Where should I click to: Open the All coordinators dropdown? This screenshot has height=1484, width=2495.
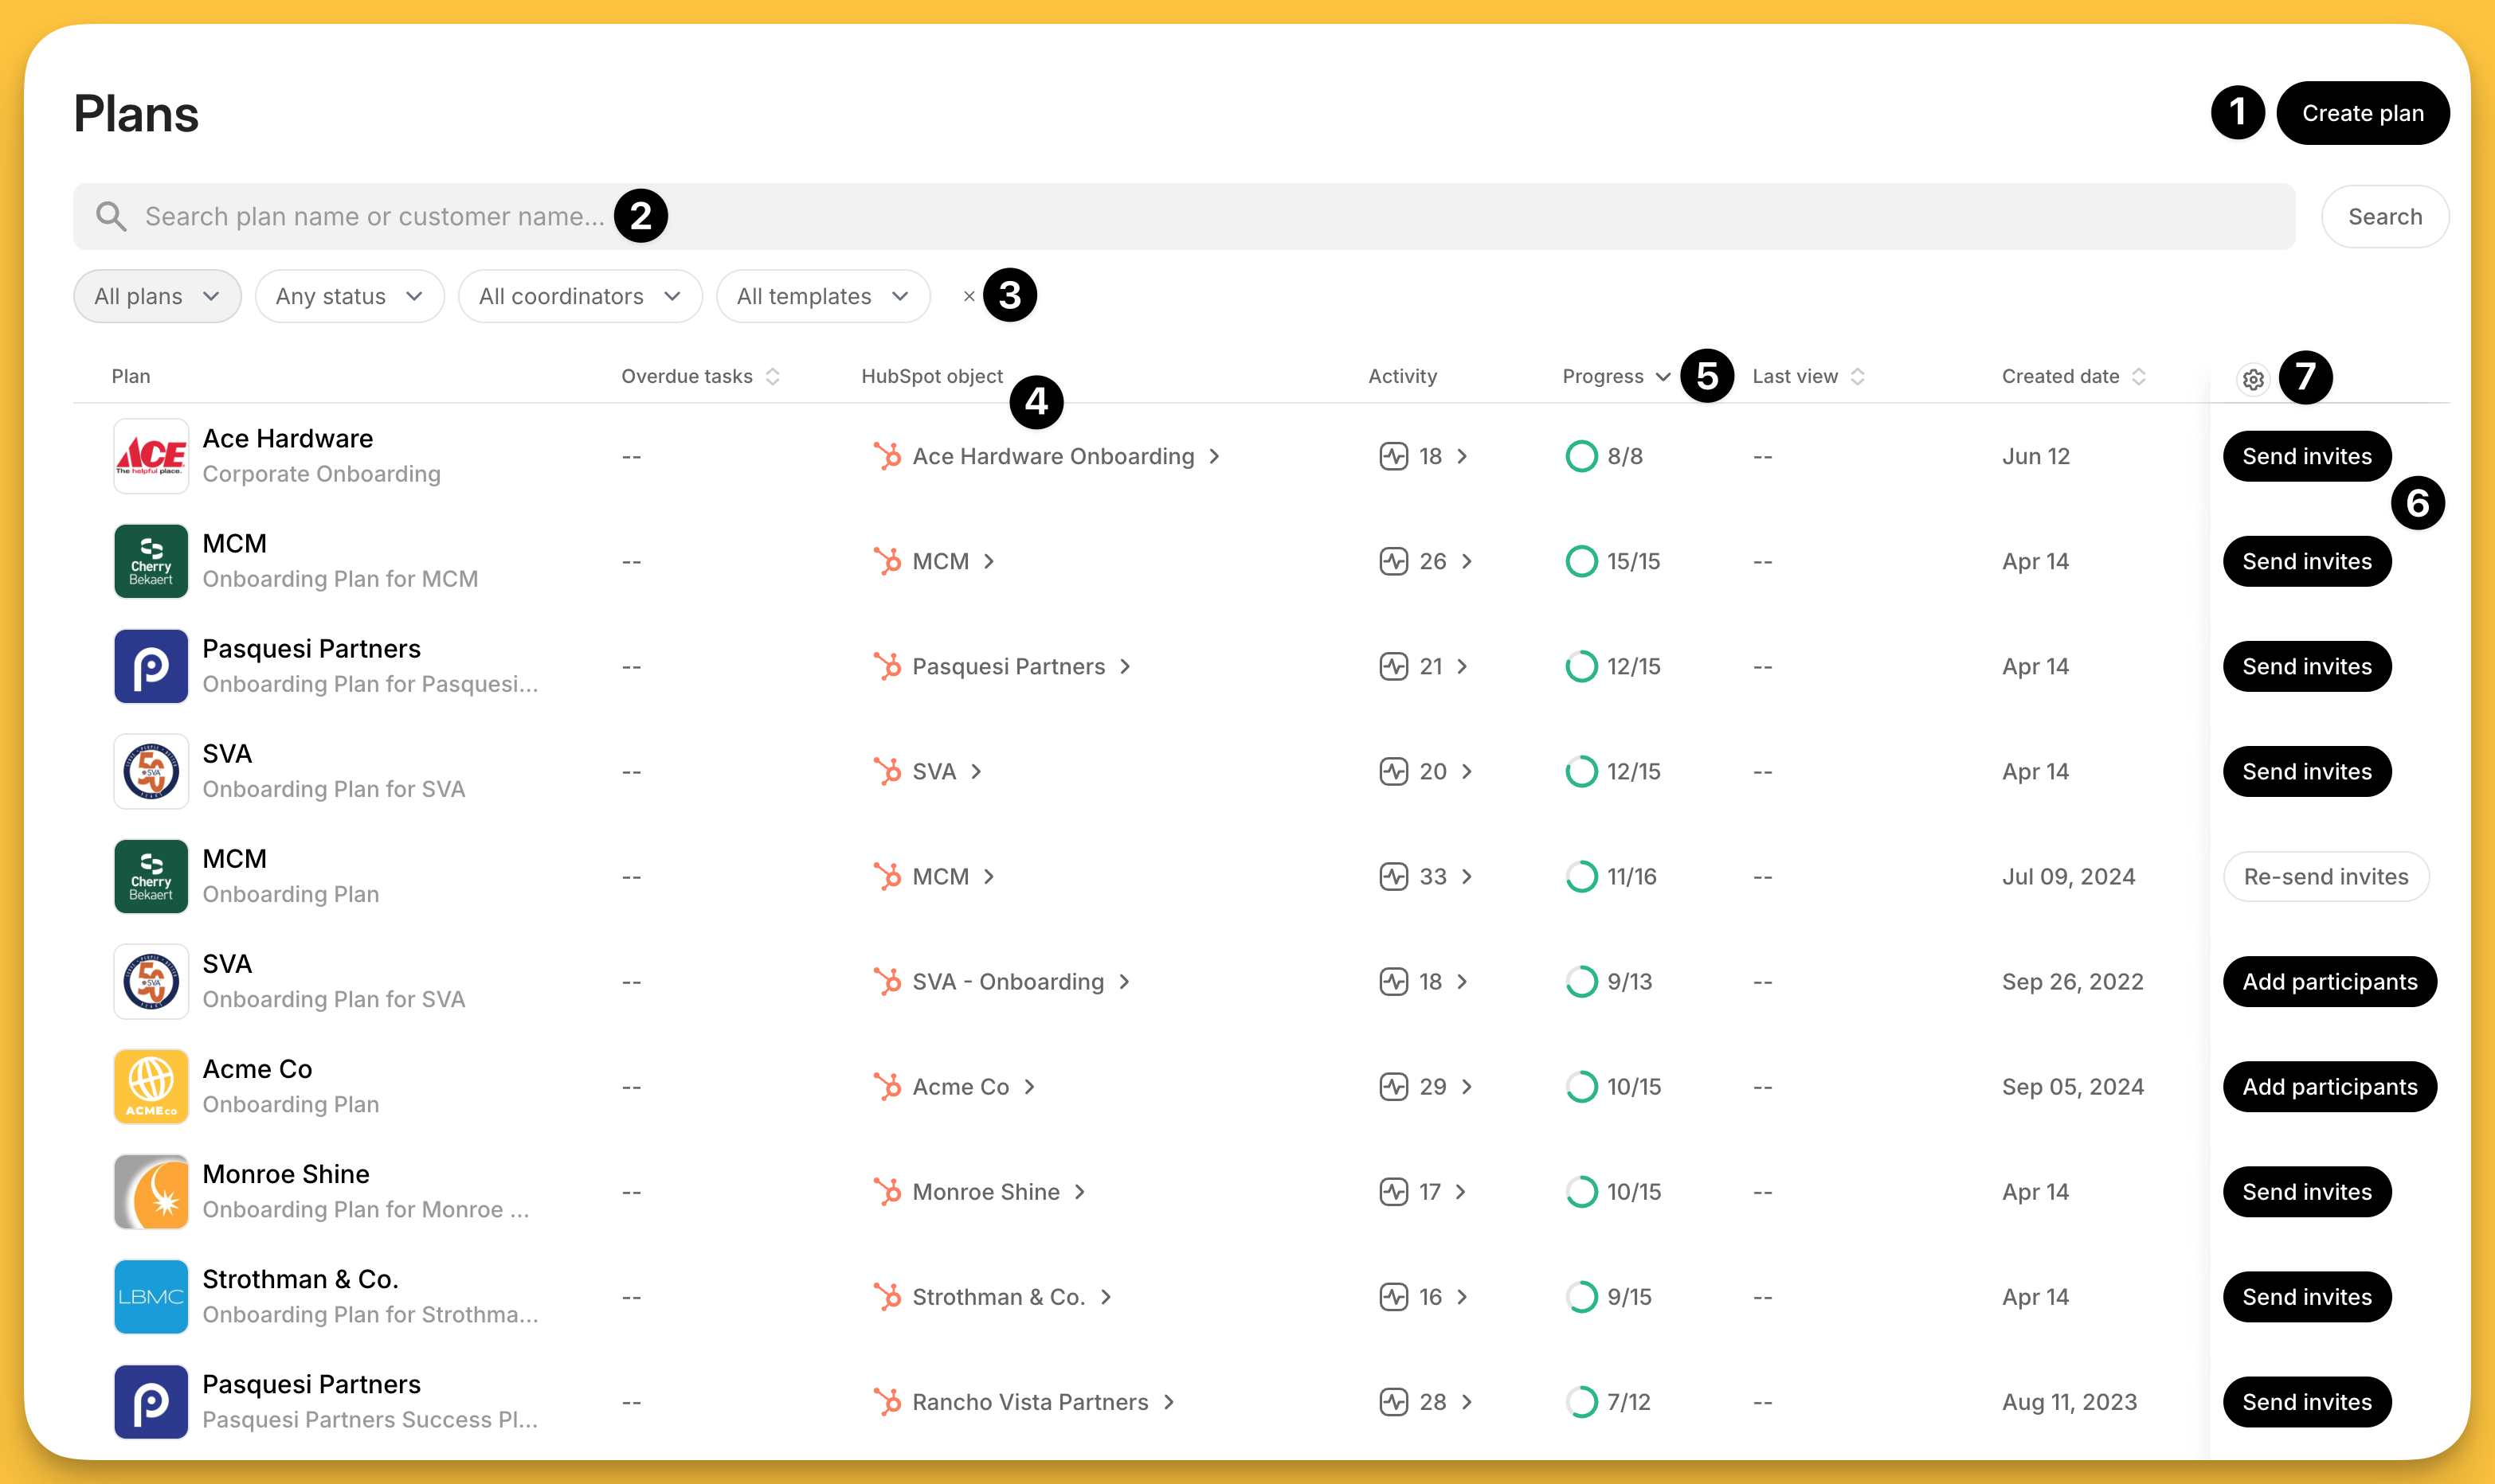tap(579, 296)
